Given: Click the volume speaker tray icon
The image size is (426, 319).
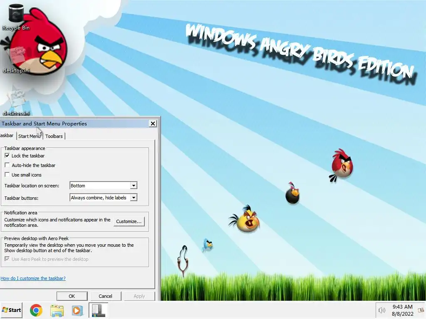Looking at the screenshot, I should point(382,310).
